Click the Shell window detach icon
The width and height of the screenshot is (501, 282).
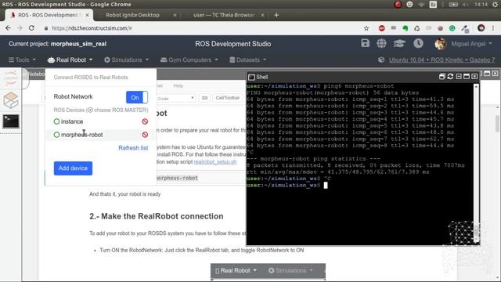tap(442, 77)
